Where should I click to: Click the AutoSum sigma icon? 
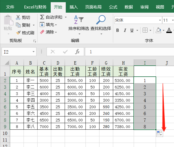(42, 17)
